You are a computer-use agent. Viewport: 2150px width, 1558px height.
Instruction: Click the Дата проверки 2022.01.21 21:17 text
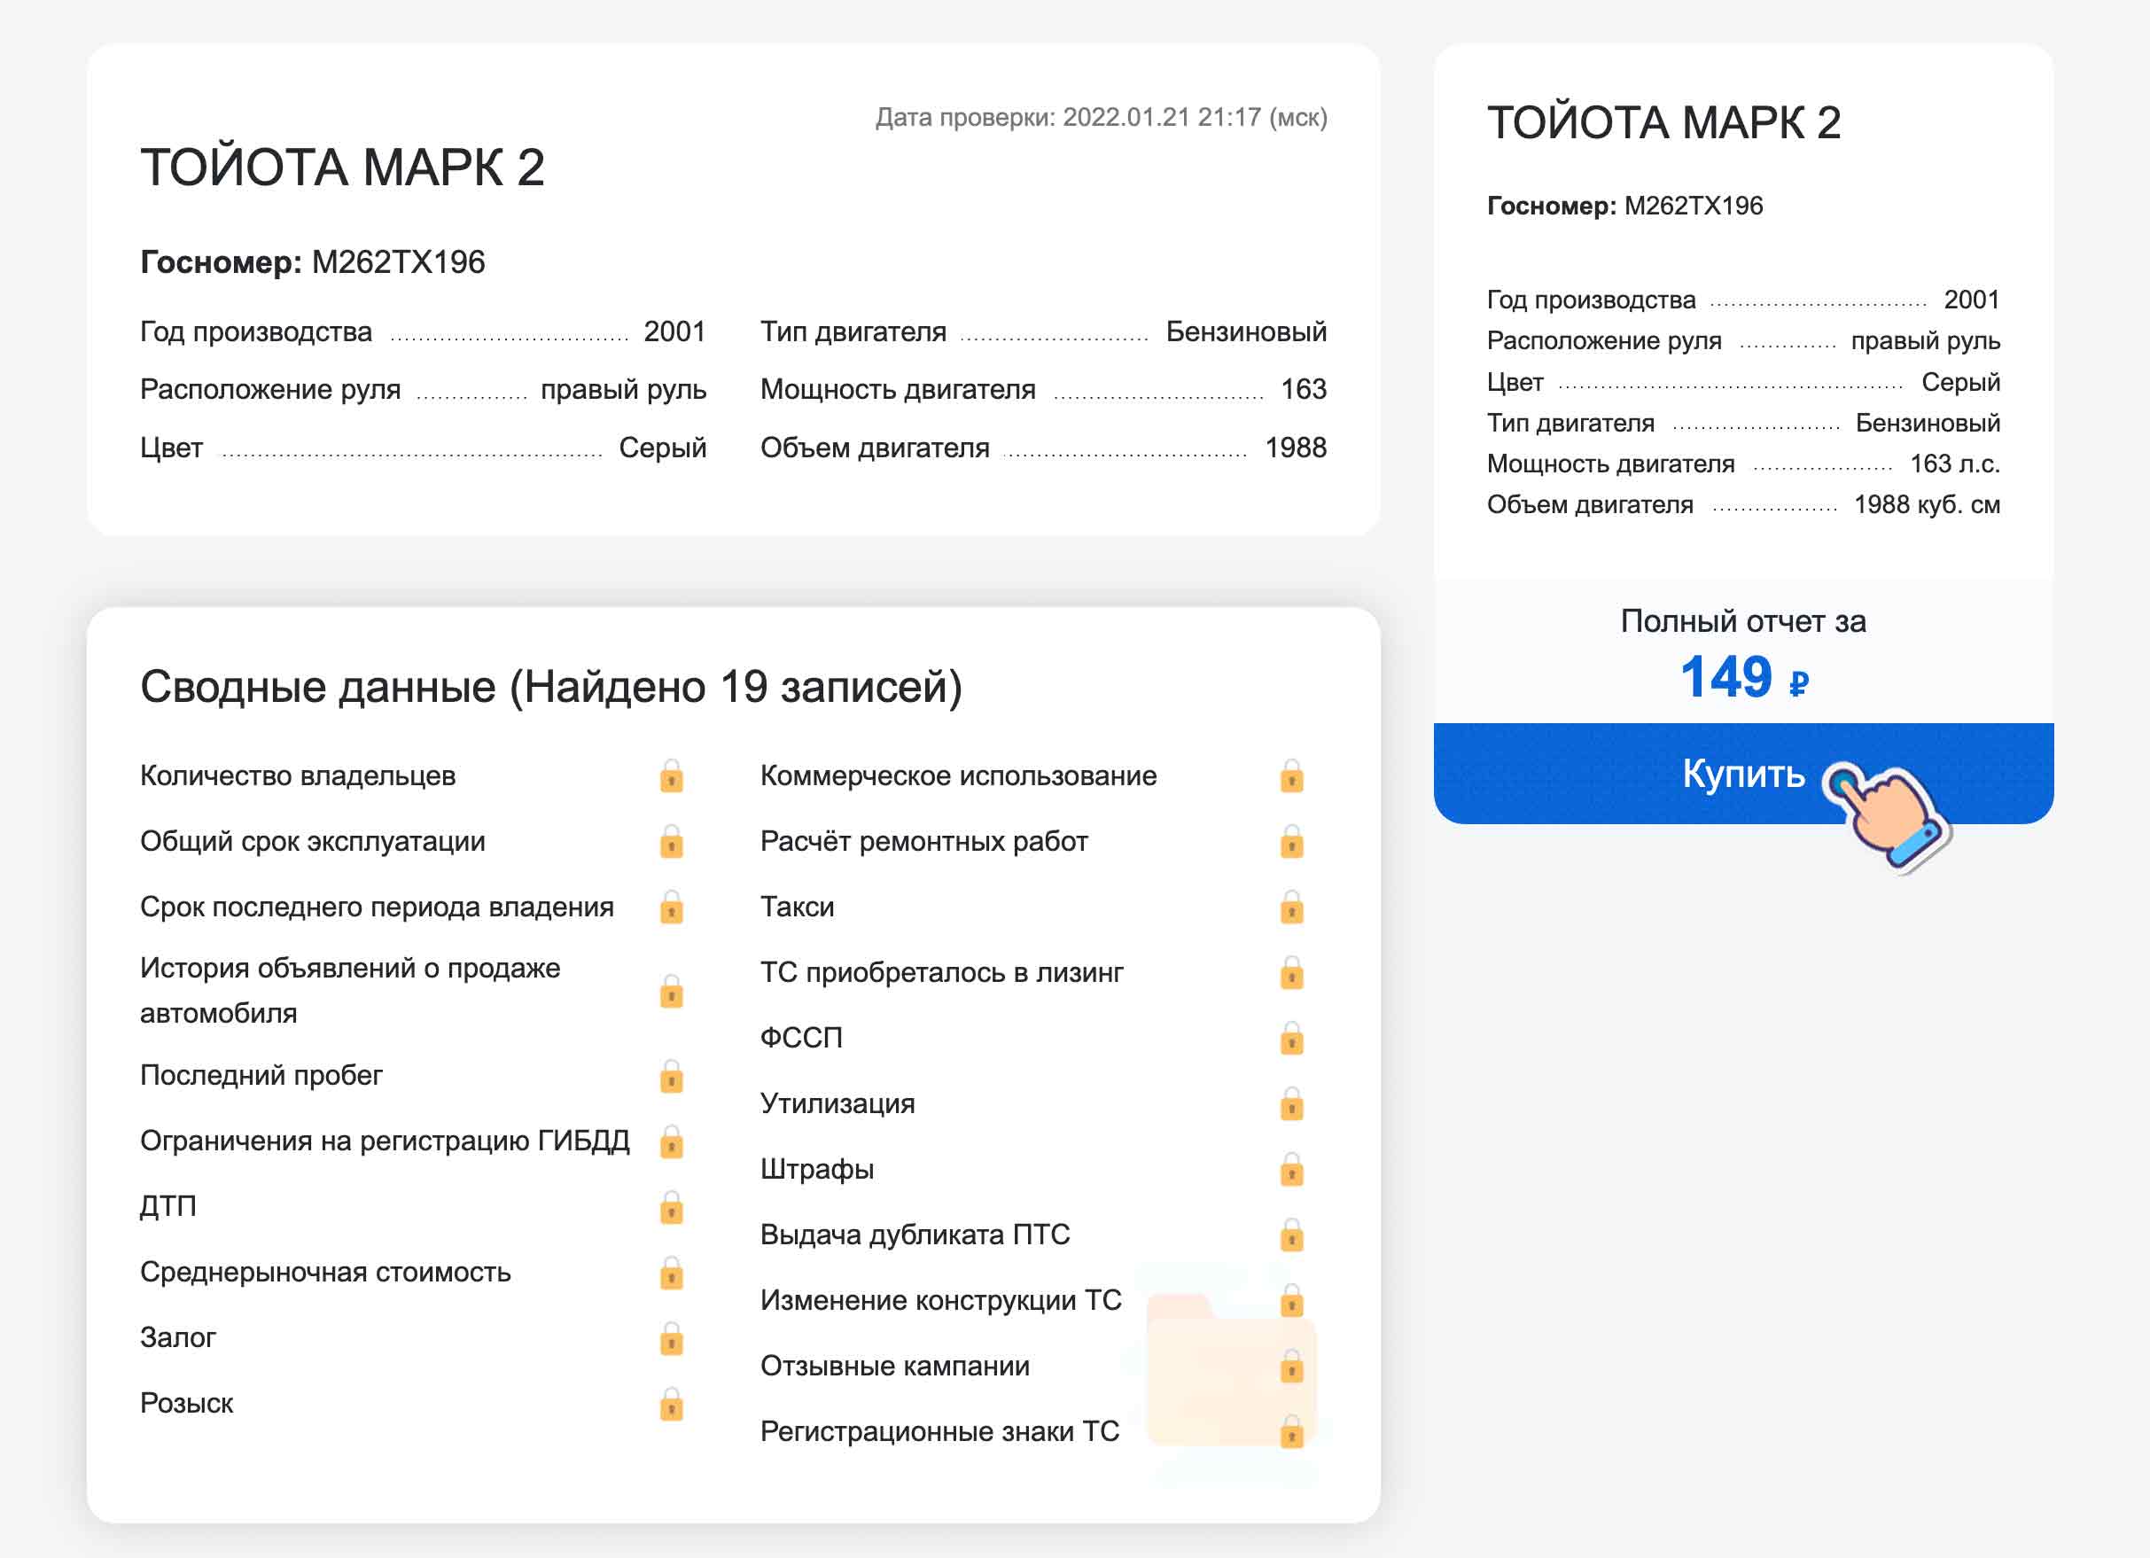click(1101, 118)
